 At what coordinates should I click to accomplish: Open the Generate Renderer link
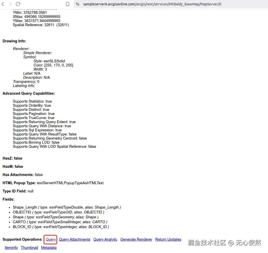pos(136,239)
